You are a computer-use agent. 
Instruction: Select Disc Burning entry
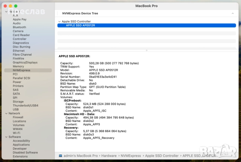(x=21, y=47)
